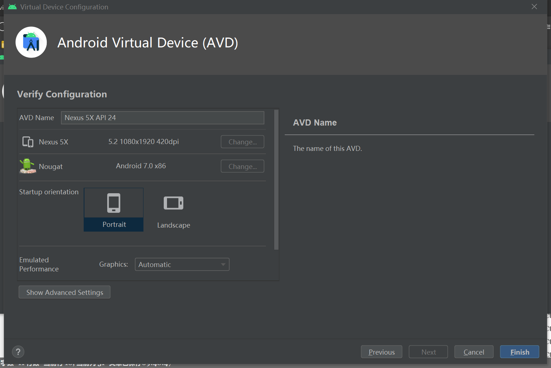Close the Virtual Device Configuration dialog
Screen dimensions: 551x368
tap(534, 7)
